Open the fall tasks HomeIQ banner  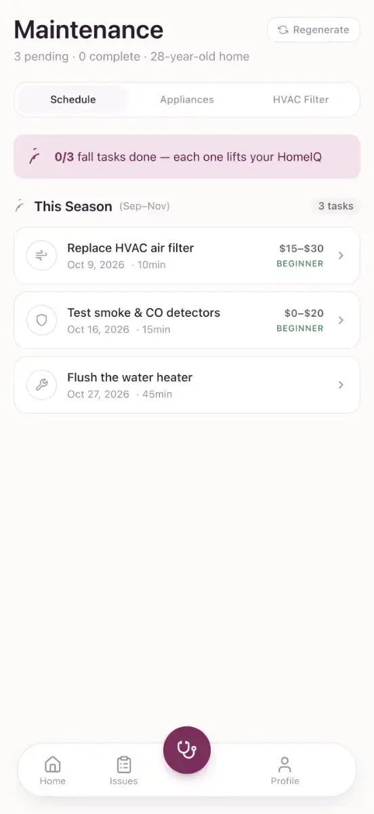187,157
